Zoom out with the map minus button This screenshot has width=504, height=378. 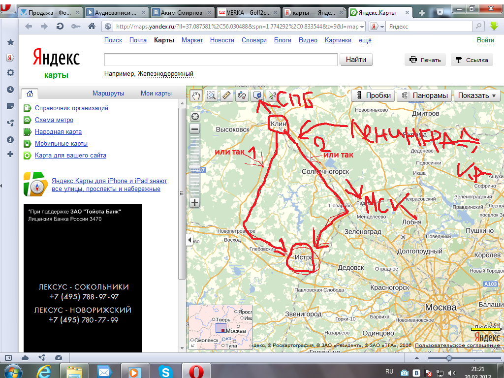coord(195,129)
